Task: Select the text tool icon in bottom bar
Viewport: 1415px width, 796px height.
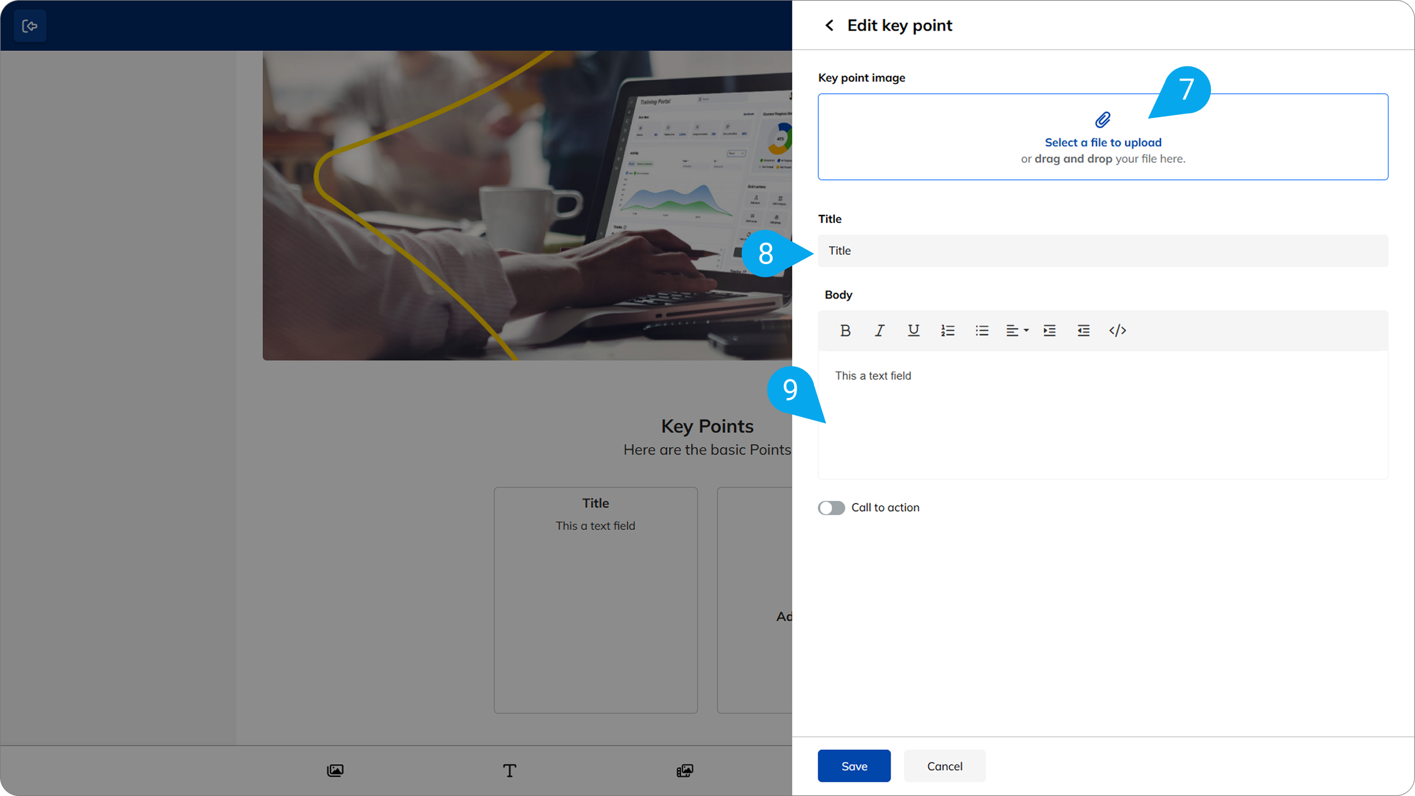Action: 510,770
